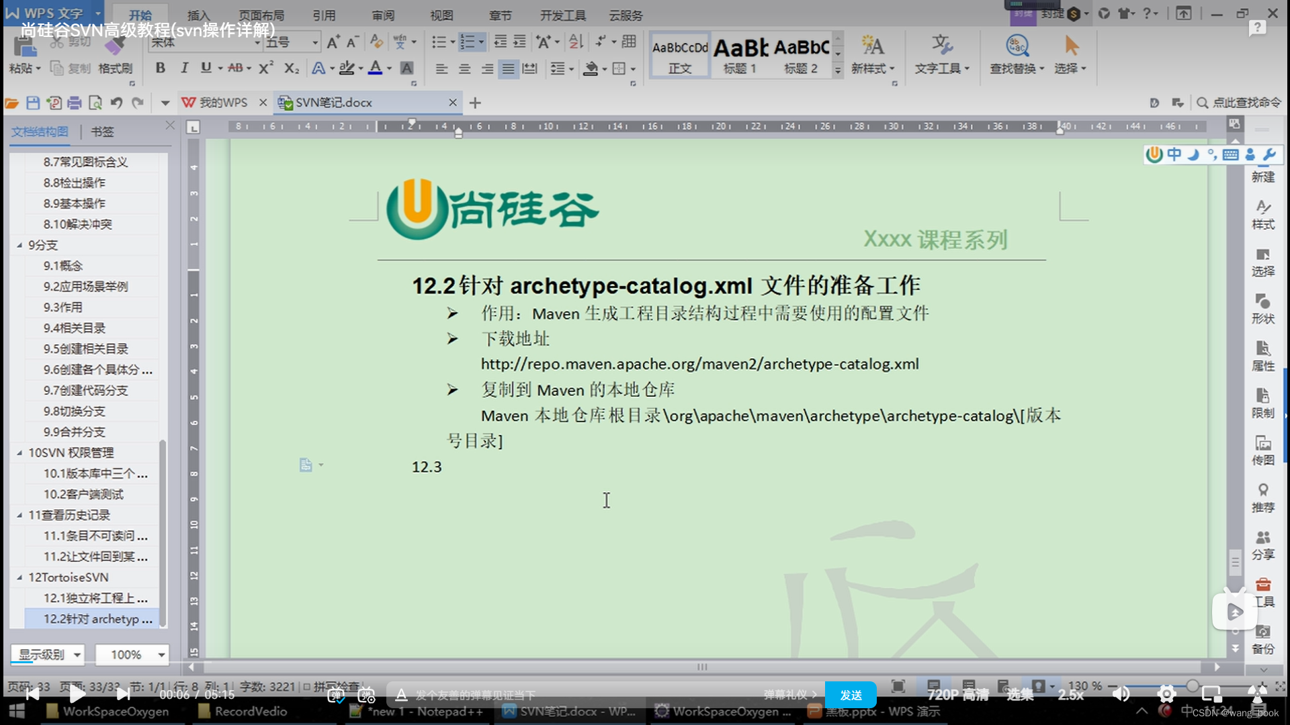Screen dimensions: 1290x725
Task: Apply superscript formatting
Action: coord(266,68)
